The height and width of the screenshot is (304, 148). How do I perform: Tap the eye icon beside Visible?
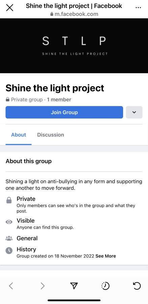coord(9,222)
